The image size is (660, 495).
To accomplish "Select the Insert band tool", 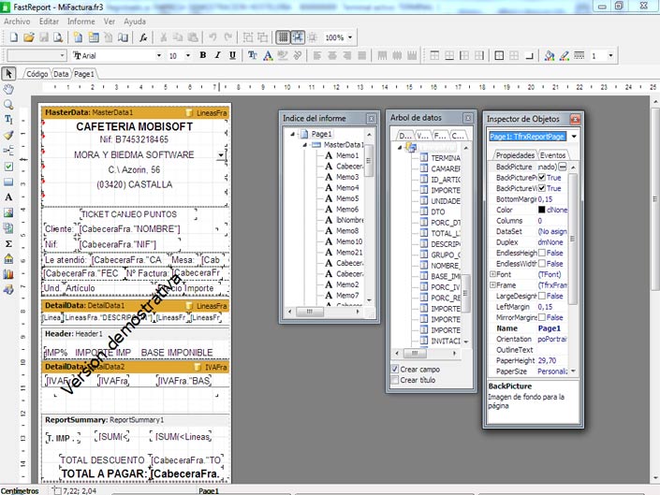I will 8,151.
